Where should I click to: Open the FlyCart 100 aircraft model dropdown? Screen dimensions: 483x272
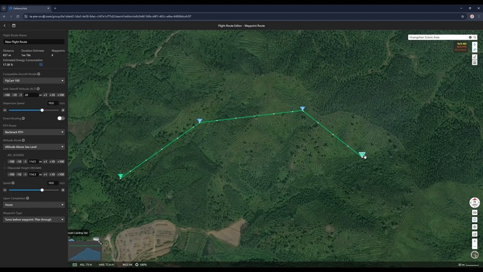click(34, 81)
